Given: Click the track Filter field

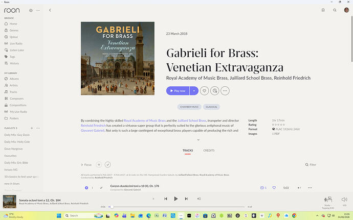Looking at the screenshot, I should [x=311, y=165].
